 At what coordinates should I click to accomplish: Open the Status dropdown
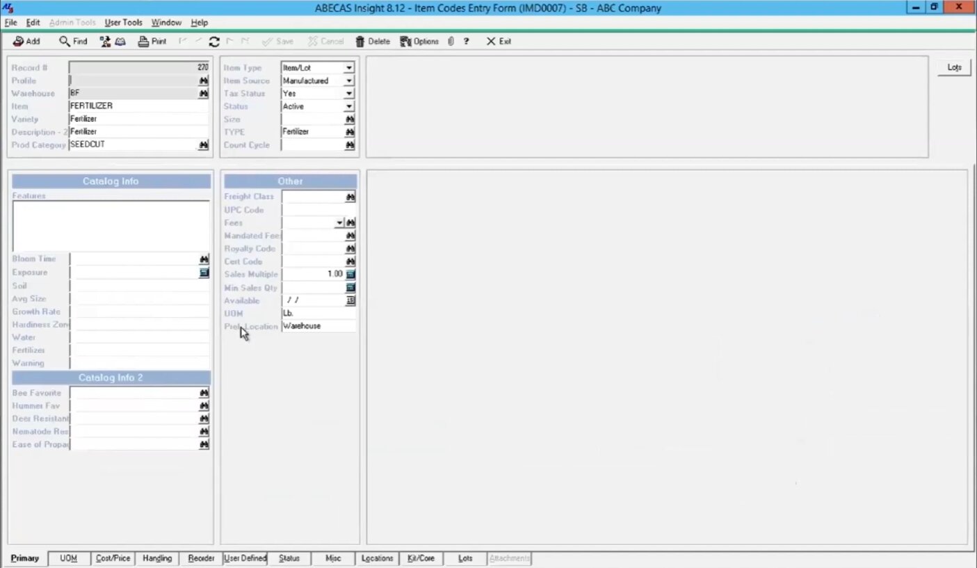pyautogui.click(x=349, y=106)
